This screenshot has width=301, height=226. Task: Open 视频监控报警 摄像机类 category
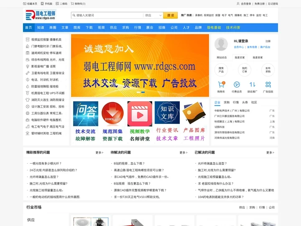point(46,39)
